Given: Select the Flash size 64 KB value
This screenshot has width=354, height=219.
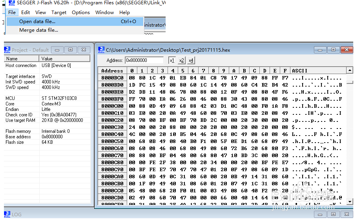Looking at the screenshot, I should 47,142.
